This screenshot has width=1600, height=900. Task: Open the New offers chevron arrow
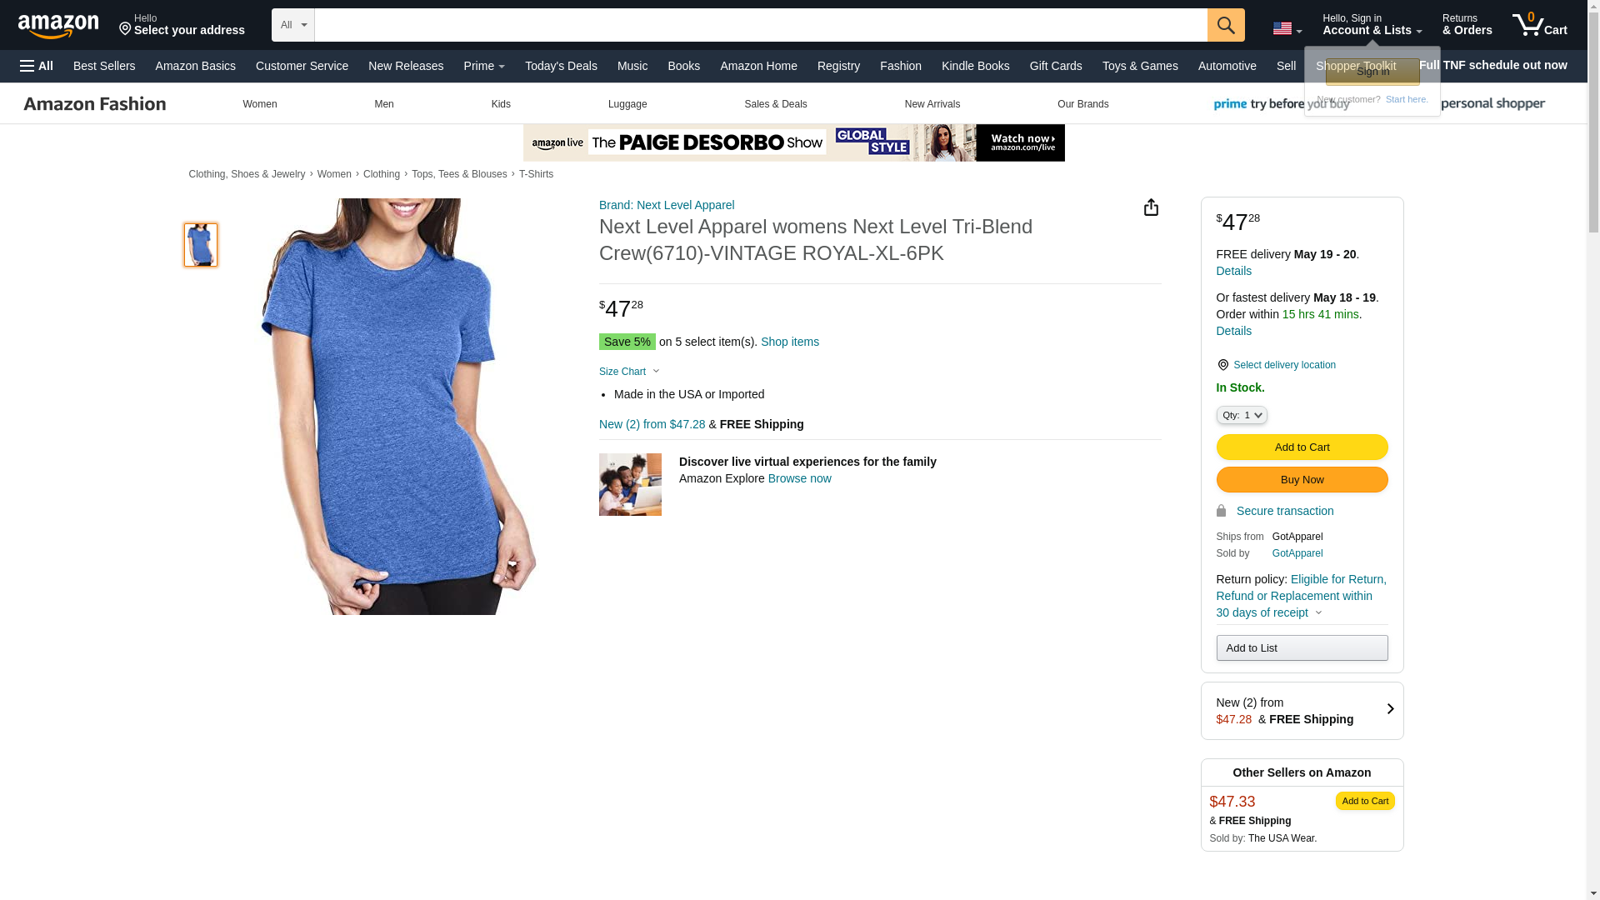[x=1389, y=710]
